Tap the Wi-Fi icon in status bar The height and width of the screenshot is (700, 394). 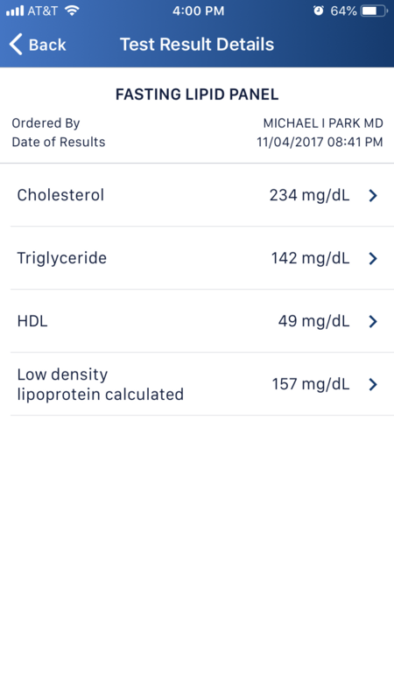pos(72,10)
